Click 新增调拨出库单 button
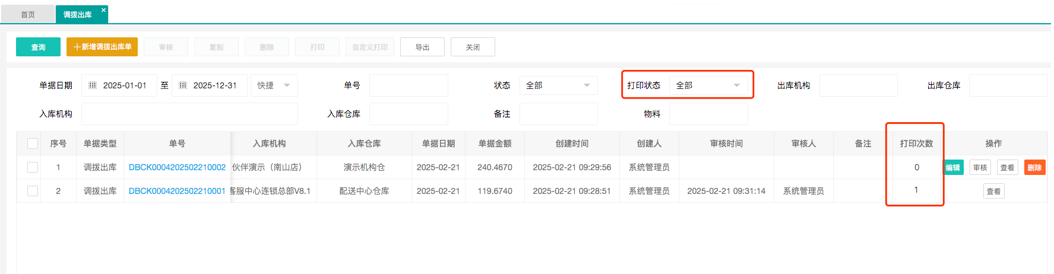1054x274 pixels. (102, 47)
